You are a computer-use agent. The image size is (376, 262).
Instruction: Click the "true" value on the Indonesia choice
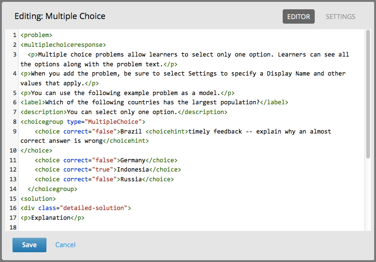point(102,170)
